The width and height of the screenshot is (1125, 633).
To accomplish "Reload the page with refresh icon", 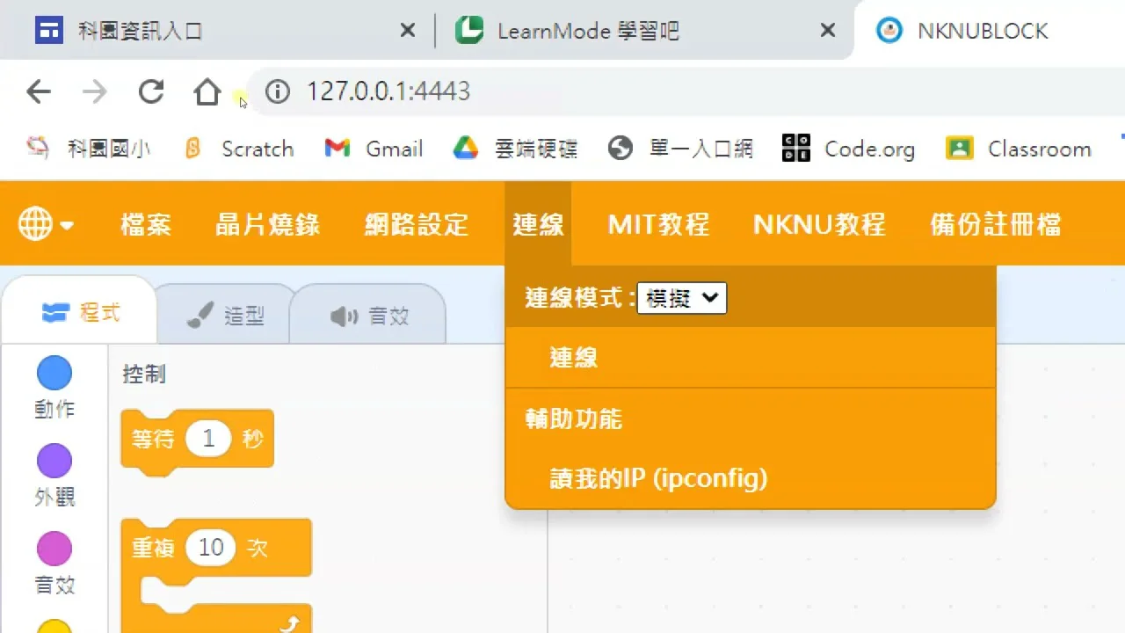I will point(151,91).
